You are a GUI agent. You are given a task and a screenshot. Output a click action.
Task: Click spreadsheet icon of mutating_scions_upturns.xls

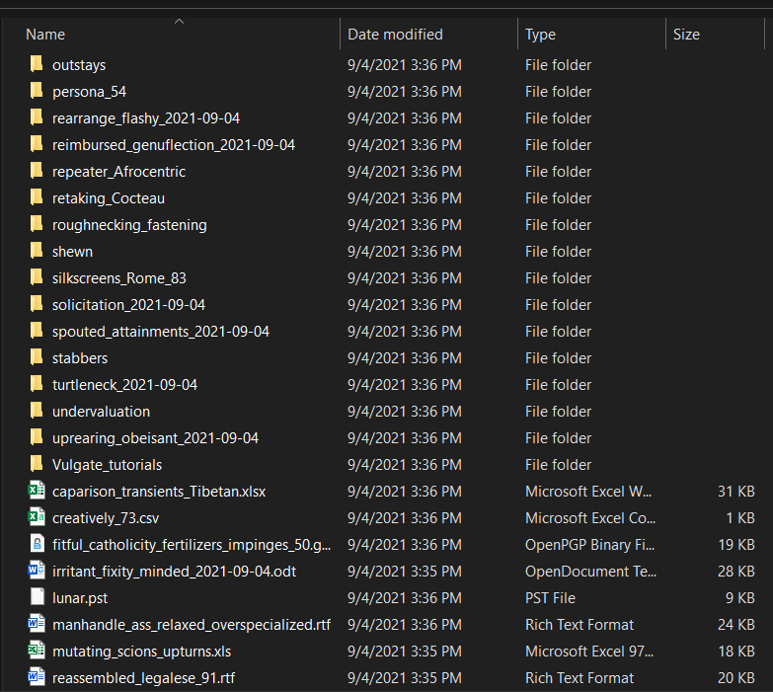[x=37, y=651]
